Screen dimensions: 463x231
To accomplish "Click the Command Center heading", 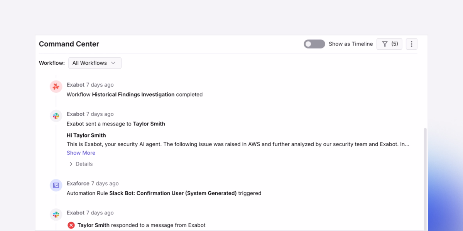I will 69,44.
